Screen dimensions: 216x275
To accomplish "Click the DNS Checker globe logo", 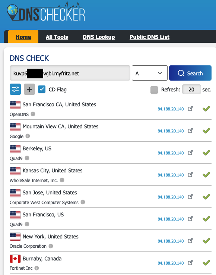I will pyautogui.click(x=12, y=11).
